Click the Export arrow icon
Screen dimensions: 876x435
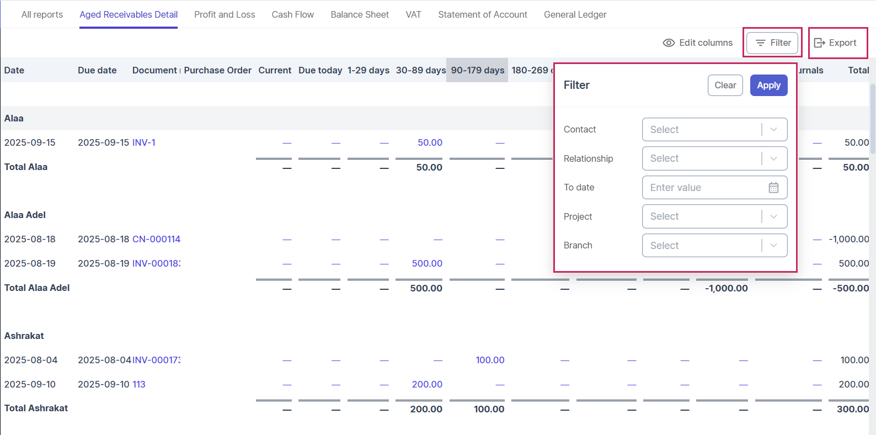[819, 43]
